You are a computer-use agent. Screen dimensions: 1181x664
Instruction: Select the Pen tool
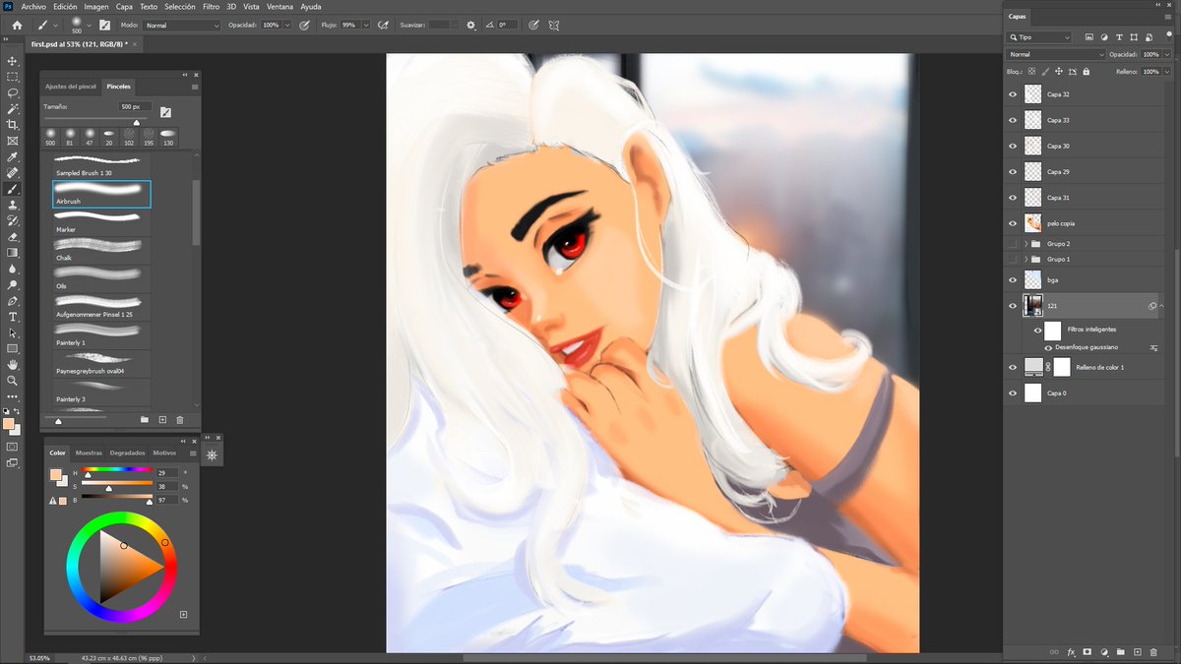pos(13,301)
